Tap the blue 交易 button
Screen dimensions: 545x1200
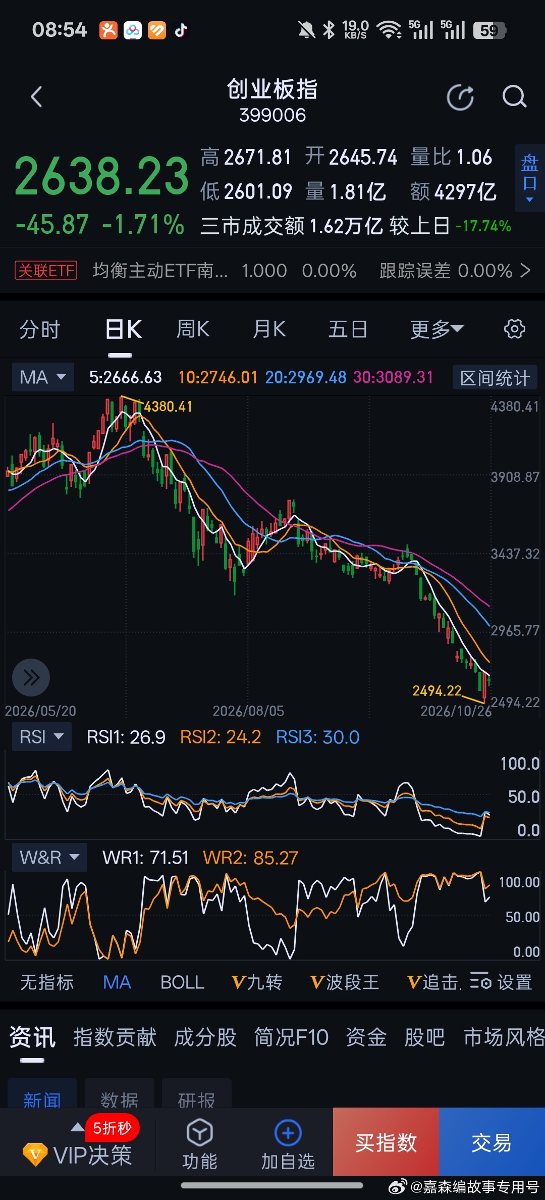coord(492,1141)
